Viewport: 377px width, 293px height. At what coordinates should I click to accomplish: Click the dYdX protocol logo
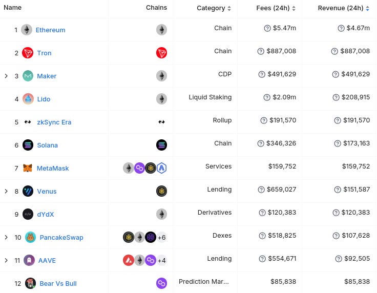click(x=28, y=214)
